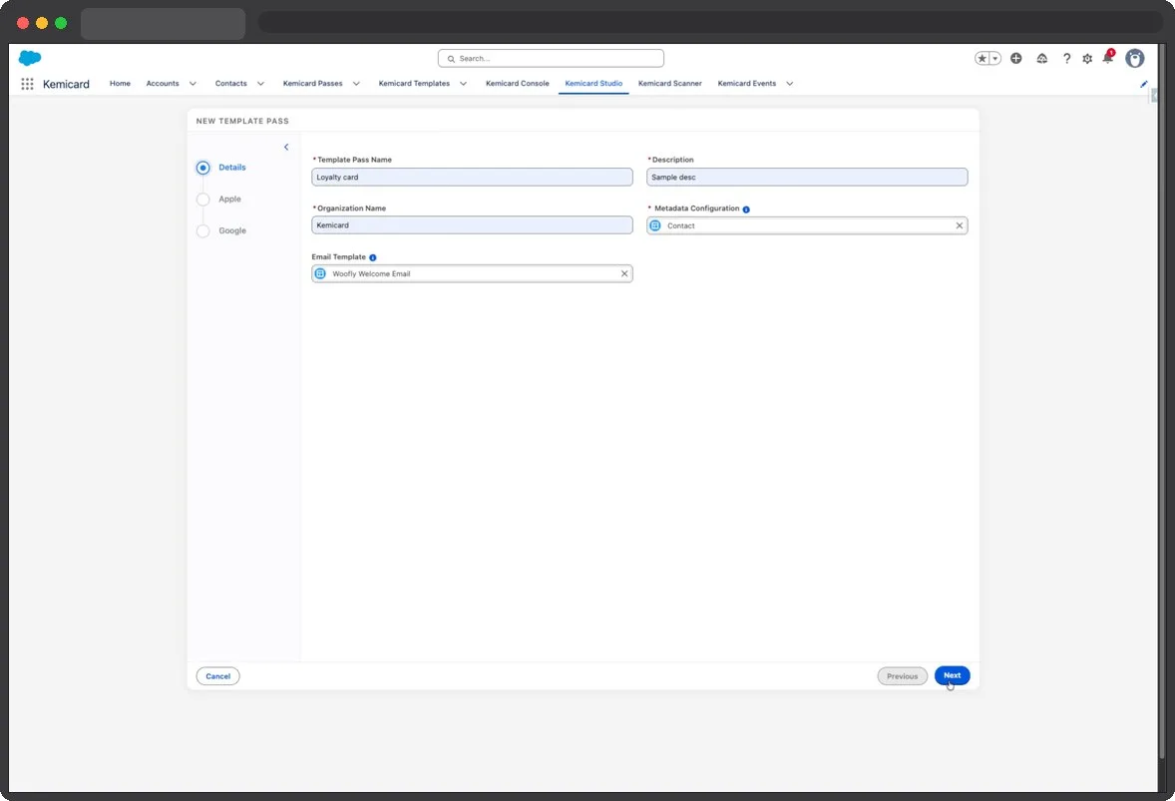
Task: Open the Trailhead guidance icon
Action: tap(1041, 59)
